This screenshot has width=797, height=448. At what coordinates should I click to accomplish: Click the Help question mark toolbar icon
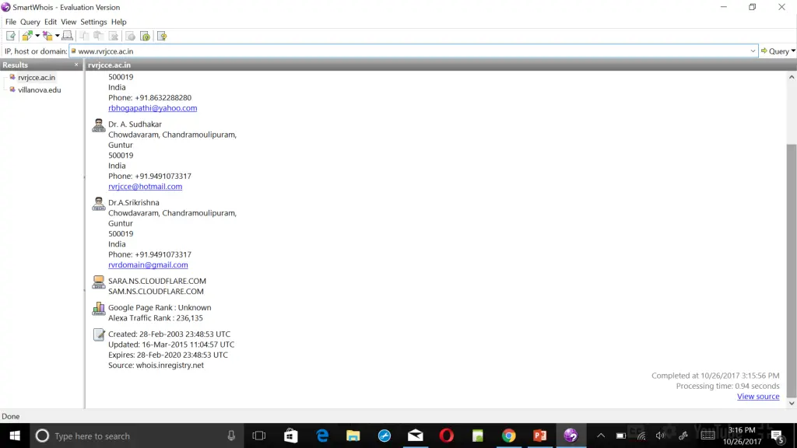(162, 36)
